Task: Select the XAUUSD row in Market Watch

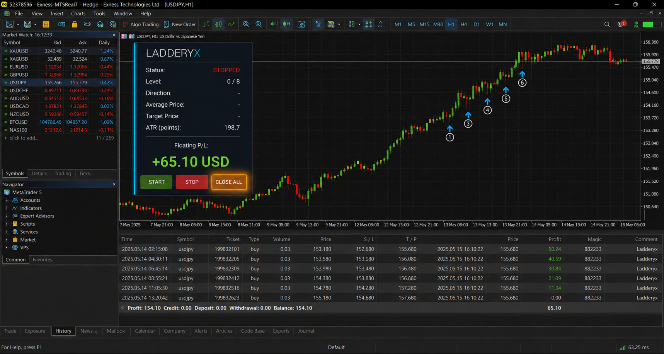Action: click(x=59, y=51)
